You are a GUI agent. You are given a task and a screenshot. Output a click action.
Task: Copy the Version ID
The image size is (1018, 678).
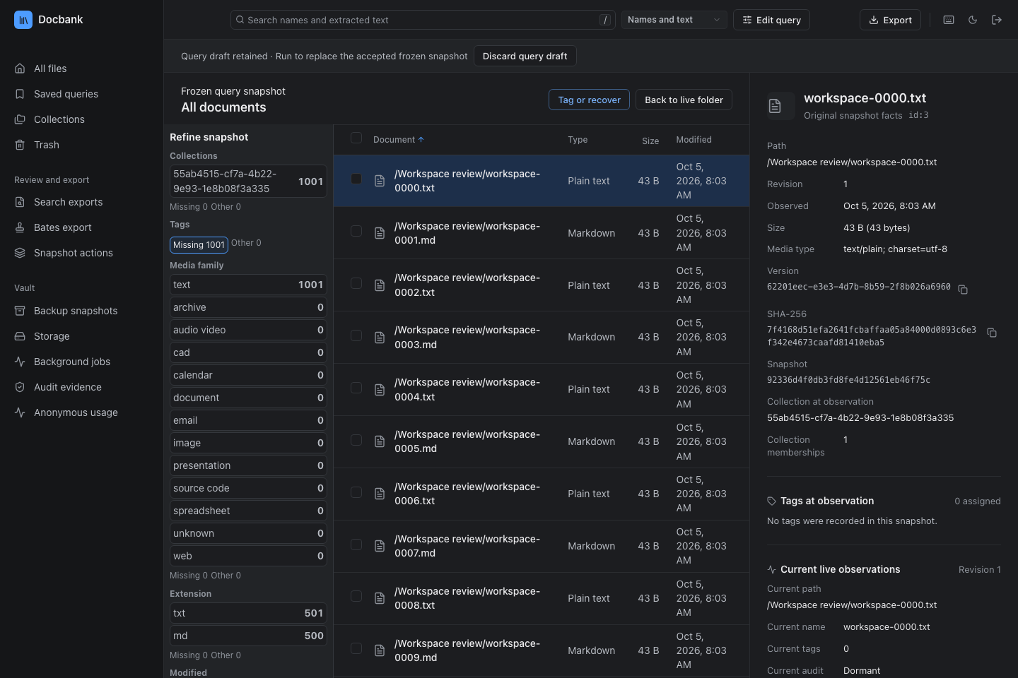963,290
